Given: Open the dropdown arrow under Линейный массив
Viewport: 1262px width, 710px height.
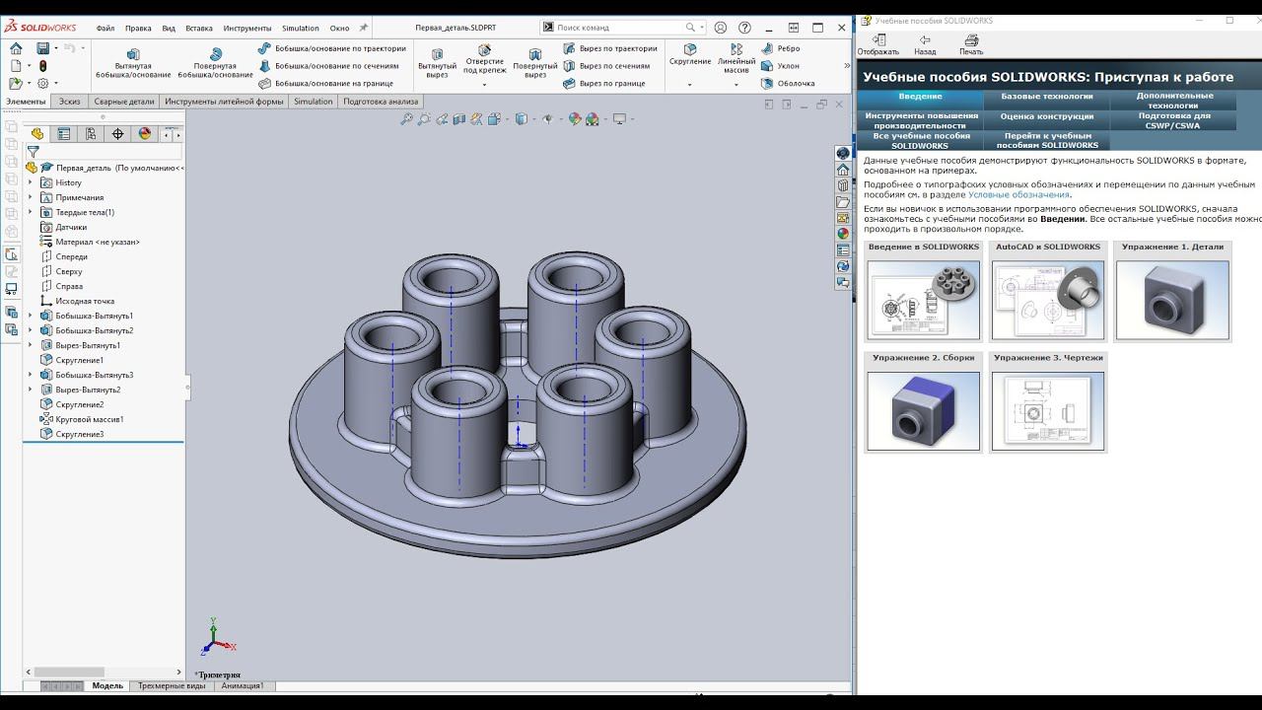Looking at the screenshot, I should (736, 84).
